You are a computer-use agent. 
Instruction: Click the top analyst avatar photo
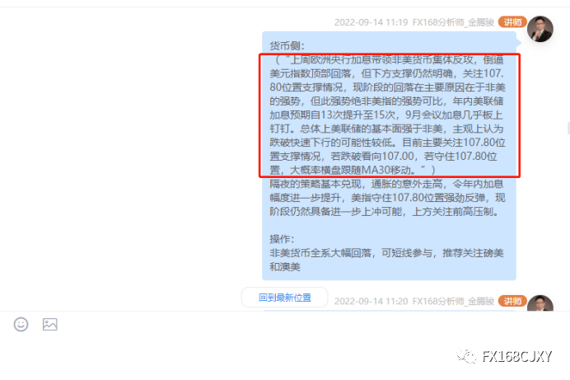(540, 29)
